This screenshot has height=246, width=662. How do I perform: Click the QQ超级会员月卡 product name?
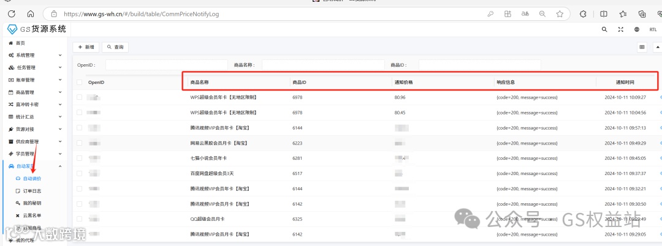coord(207,219)
